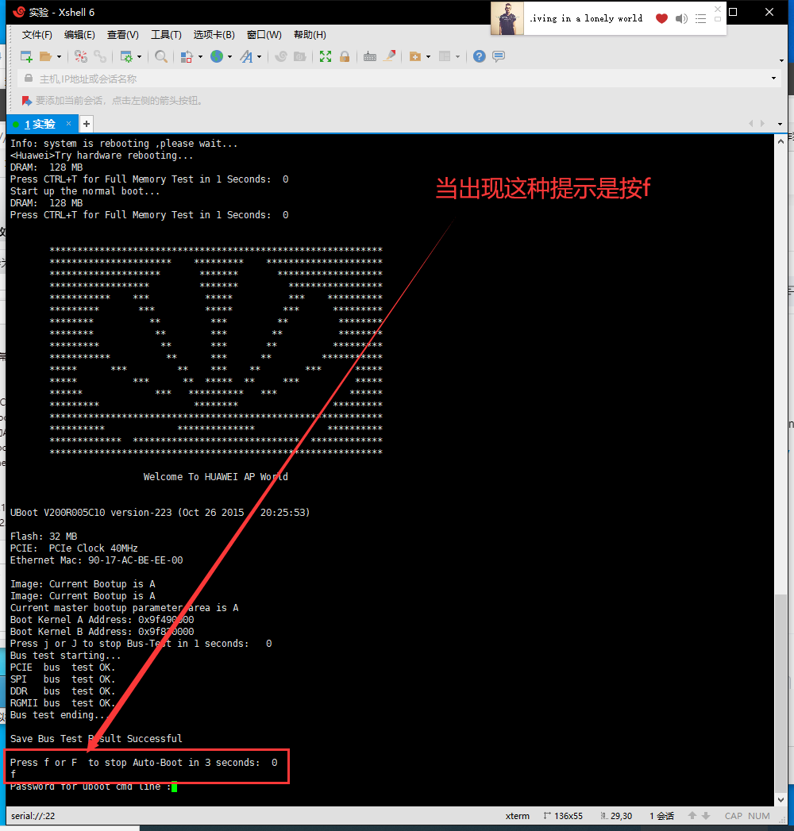Open the 工具(T) menu
The image size is (794, 831).
point(166,35)
